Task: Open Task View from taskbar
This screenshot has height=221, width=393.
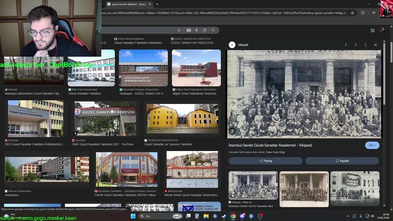Action: (188, 216)
